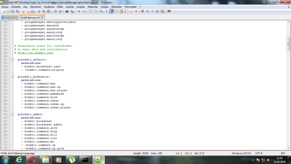This screenshot has height=164, width=291.
Task: Open the Replace dialog icon
Action: 72,11
